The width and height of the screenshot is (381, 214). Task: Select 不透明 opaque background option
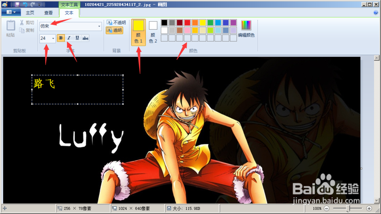116,22
